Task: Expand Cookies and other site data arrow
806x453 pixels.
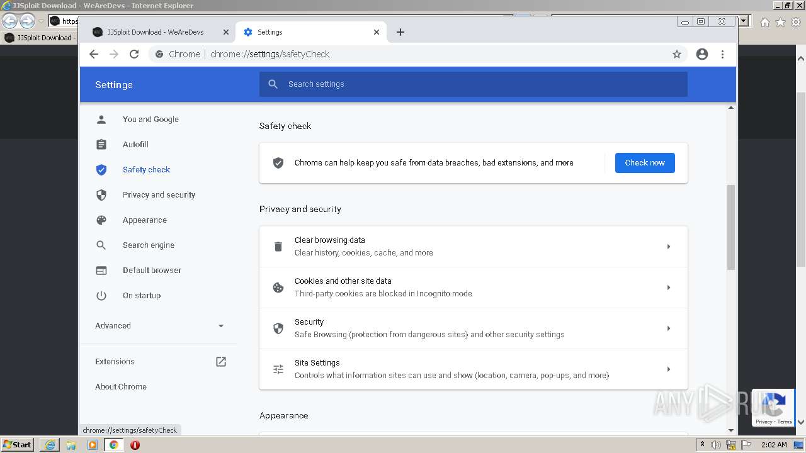Action: click(x=669, y=288)
